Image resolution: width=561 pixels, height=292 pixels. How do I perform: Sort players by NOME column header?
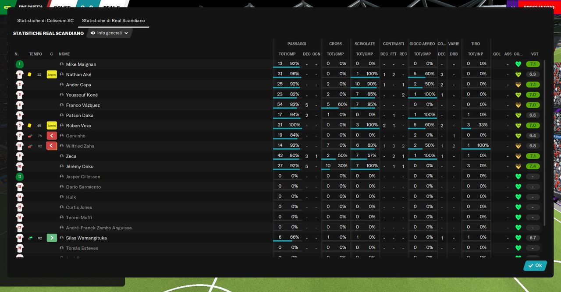coord(64,54)
